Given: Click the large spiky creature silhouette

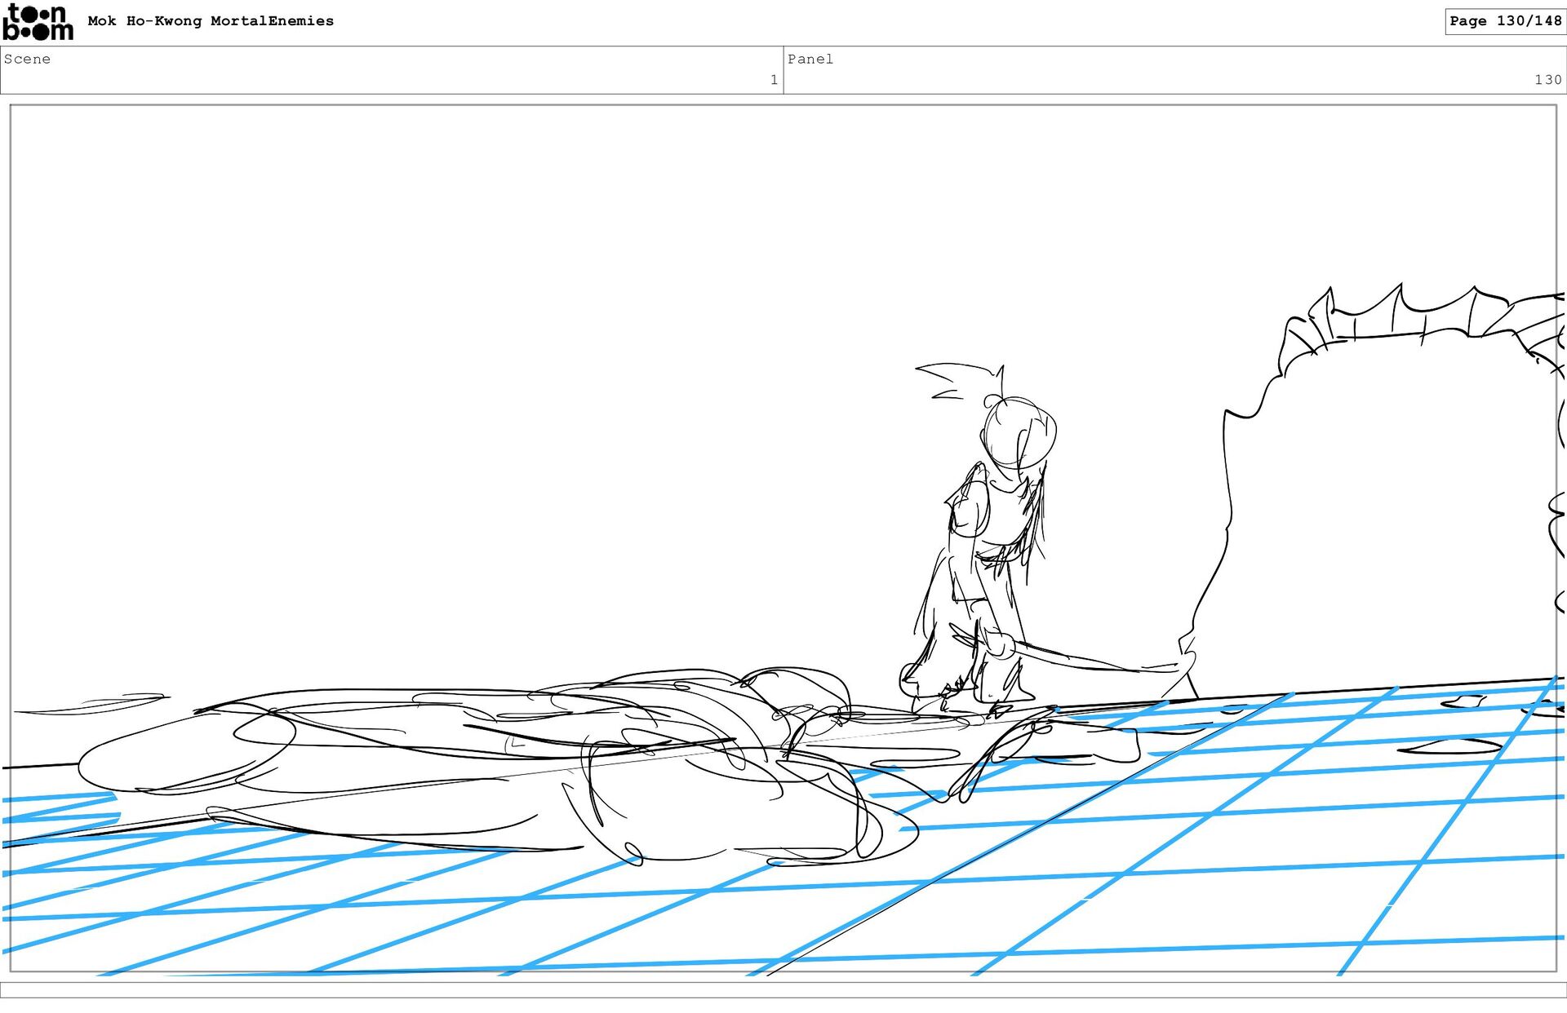Looking at the screenshot, I should click(x=1387, y=506).
